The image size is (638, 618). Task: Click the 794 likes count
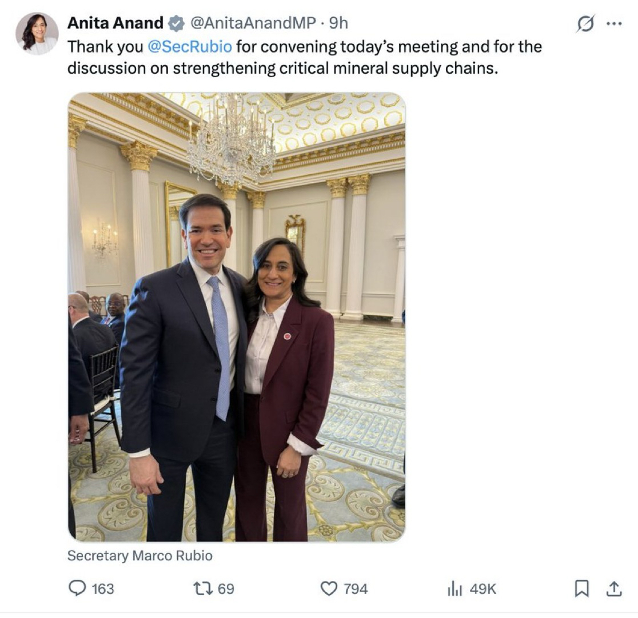pyautogui.click(x=356, y=588)
